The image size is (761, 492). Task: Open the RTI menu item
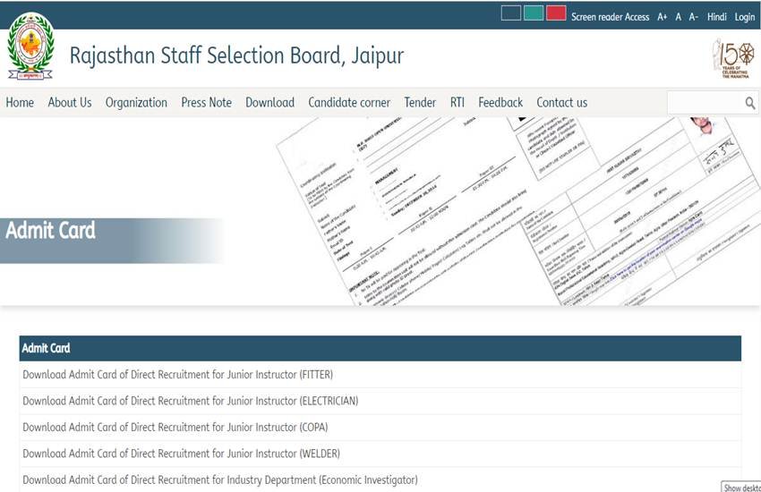[x=457, y=103]
